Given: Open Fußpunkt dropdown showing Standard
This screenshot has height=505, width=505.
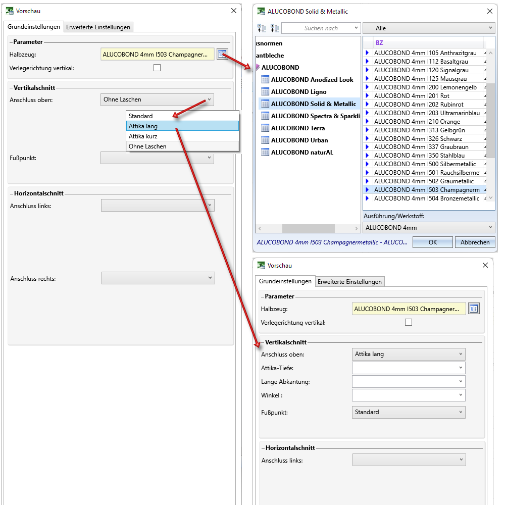Looking at the screenshot, I should [x=409, y=412].
